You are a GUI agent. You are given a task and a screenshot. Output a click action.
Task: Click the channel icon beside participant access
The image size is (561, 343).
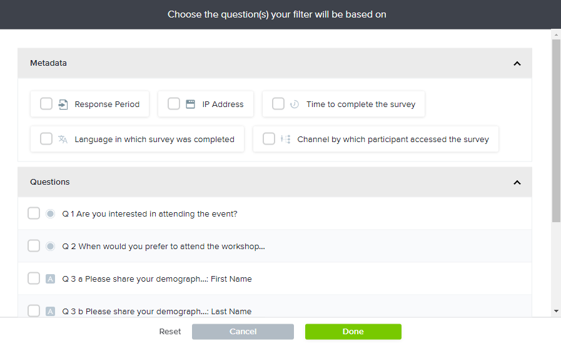click(x=285, y=140)
